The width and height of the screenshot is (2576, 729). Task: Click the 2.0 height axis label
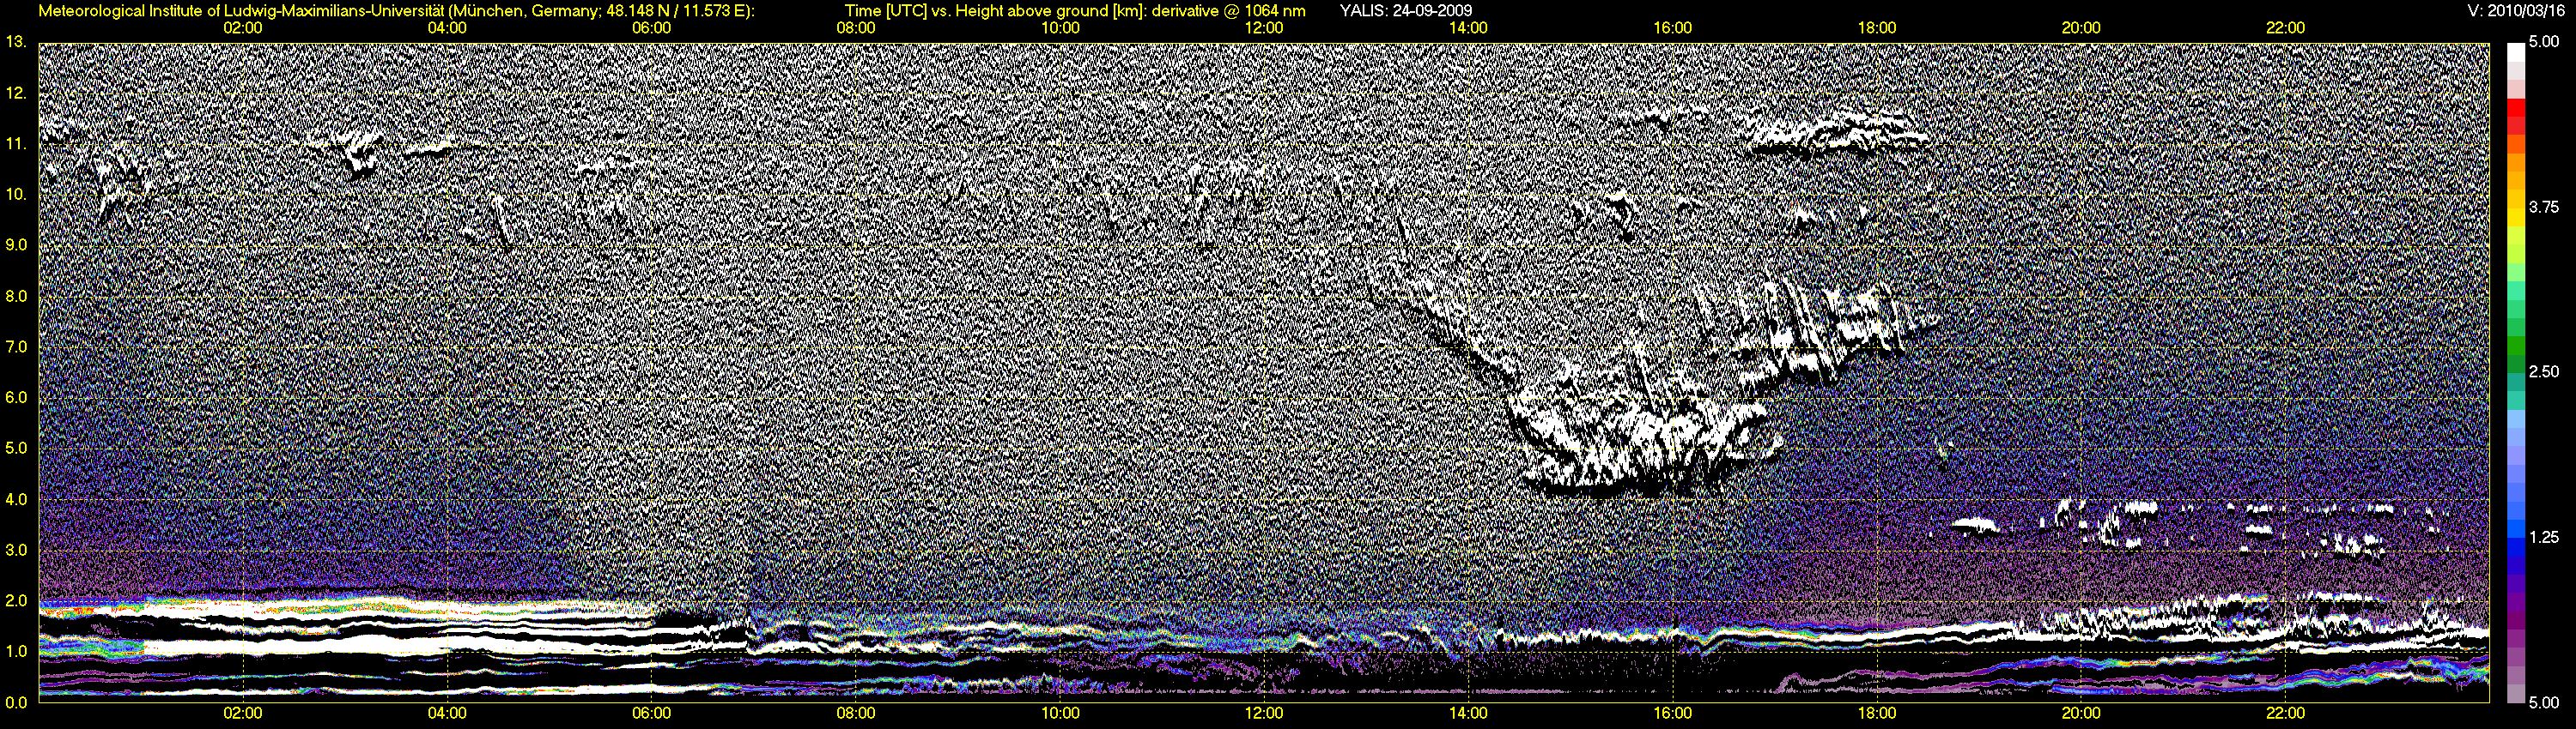[16, 601]
